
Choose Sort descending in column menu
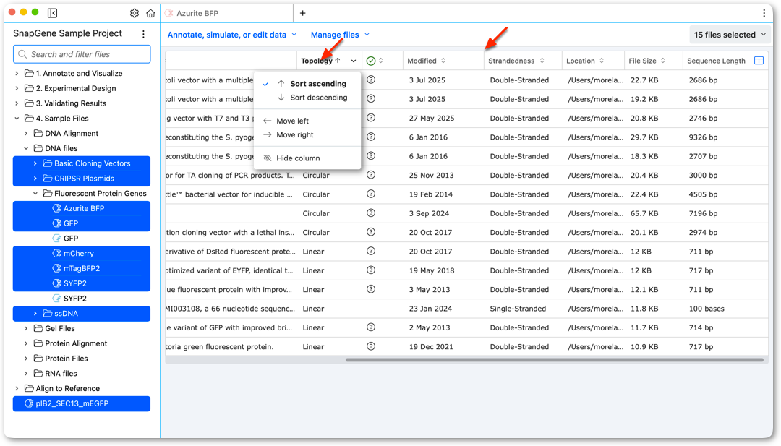click(x=307, y=98)
